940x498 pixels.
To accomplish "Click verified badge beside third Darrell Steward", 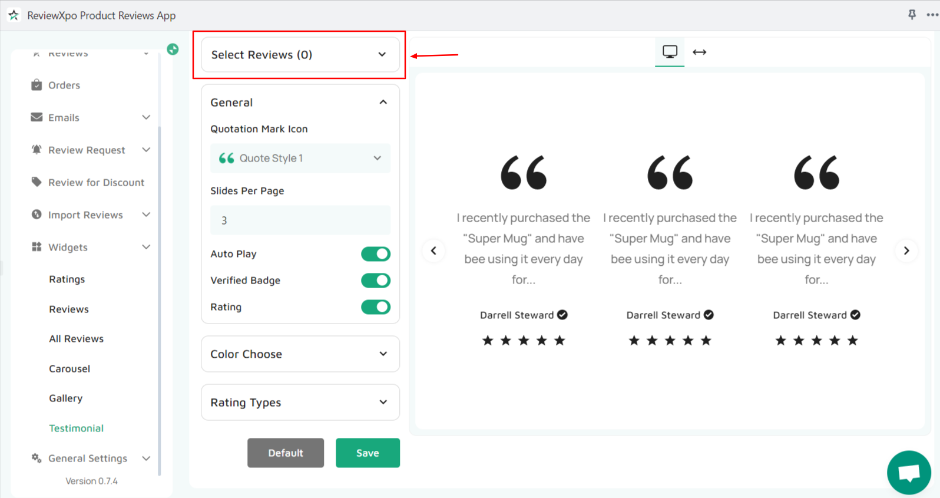I will point(855,315).
